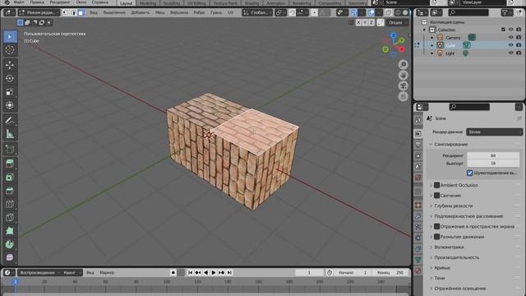This screenshot has height=296, width=526.
Task: Open Добавить menu in viewport header
Action: [141, 12]
